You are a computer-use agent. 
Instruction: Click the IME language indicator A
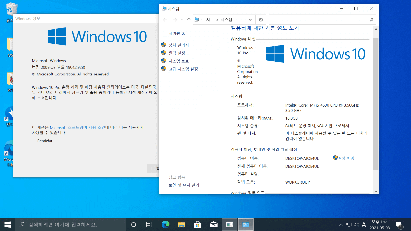364,225
